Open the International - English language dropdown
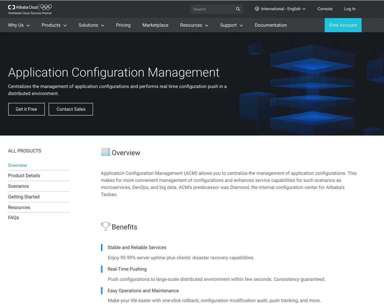Screen dimensions: 384x306 (280, 9)
